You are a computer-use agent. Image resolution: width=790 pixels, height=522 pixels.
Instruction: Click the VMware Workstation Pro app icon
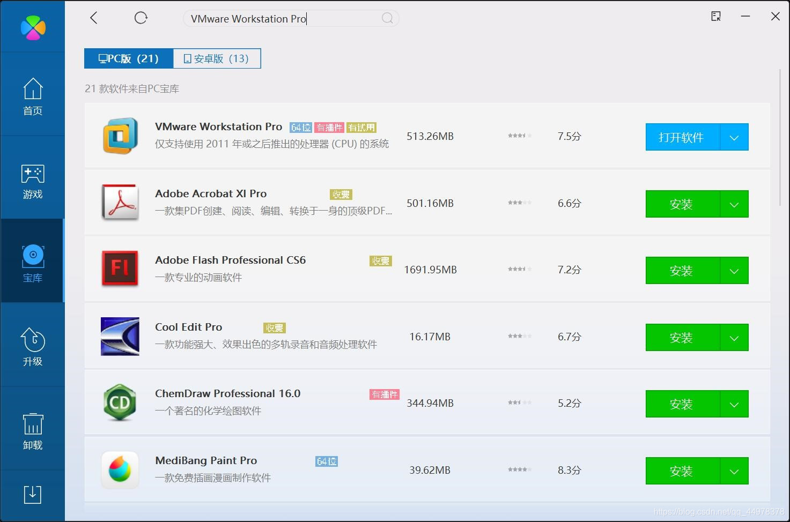(x=120, y=136)
